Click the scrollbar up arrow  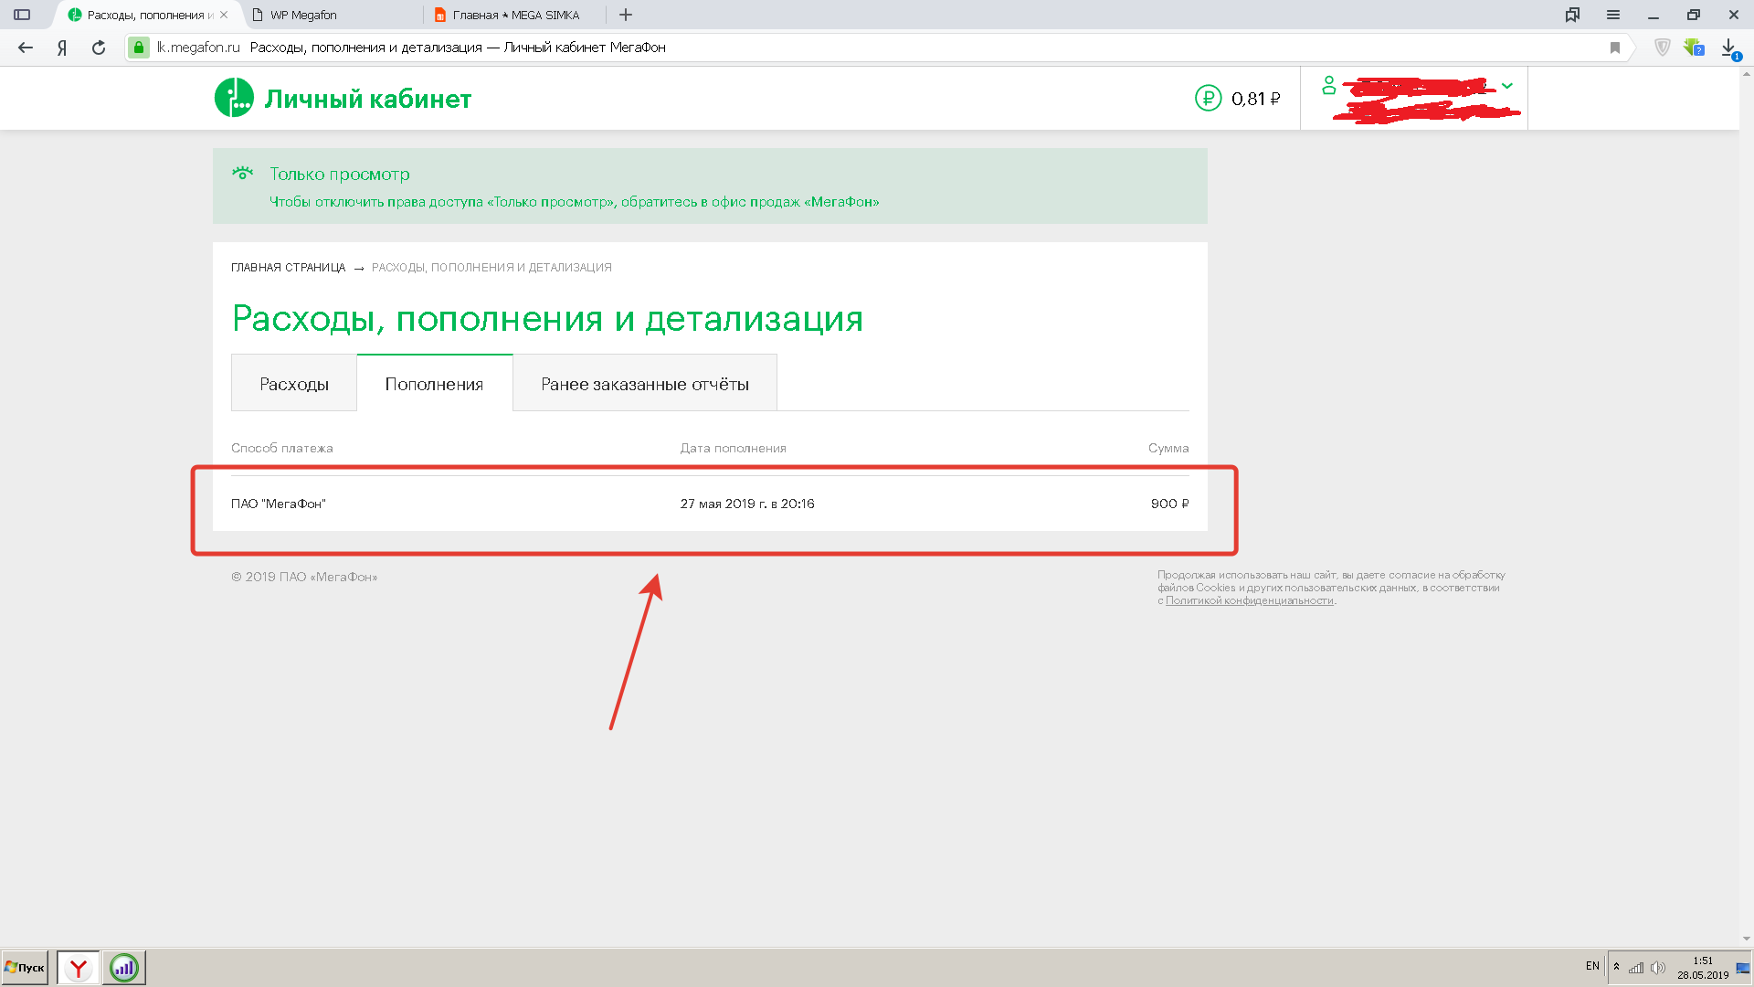pyautogui.click(x=1746, y=73)
